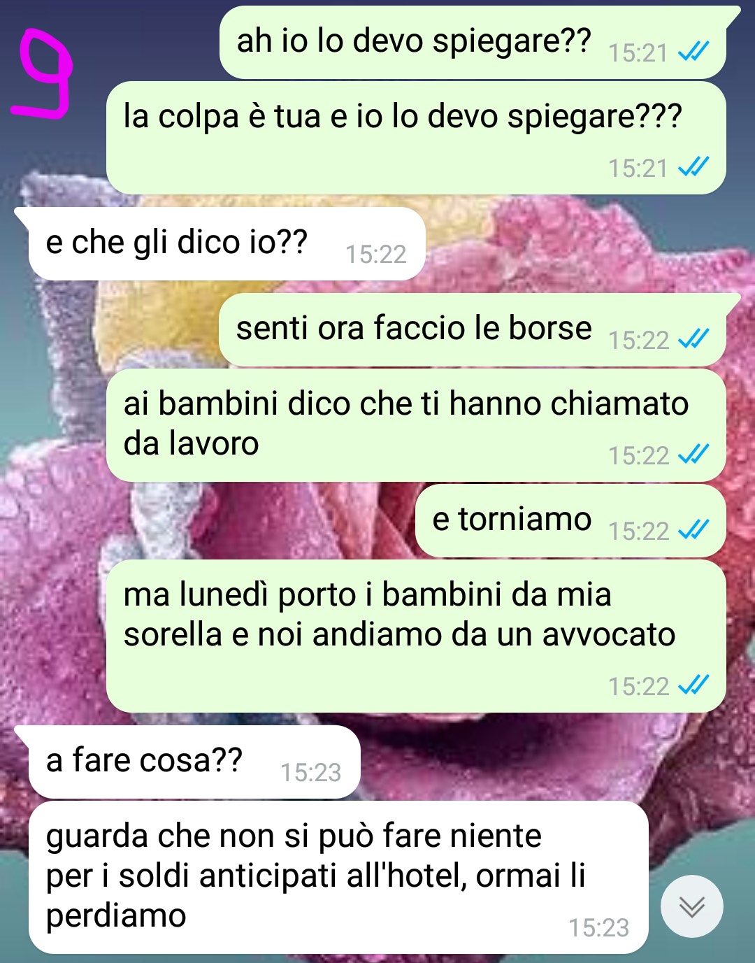The width and height of the screenshot is (755, 963).
Task: Tap the 15:22 timestamp of 'e che gli dico io??'
Action: tap(375, 254)
